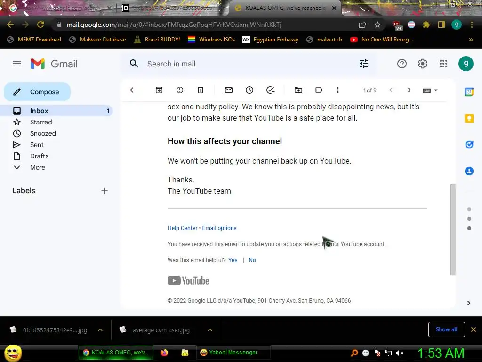Apply a label to this email
The width and height of the screenshot is (482, 362).
coord(319,90)
